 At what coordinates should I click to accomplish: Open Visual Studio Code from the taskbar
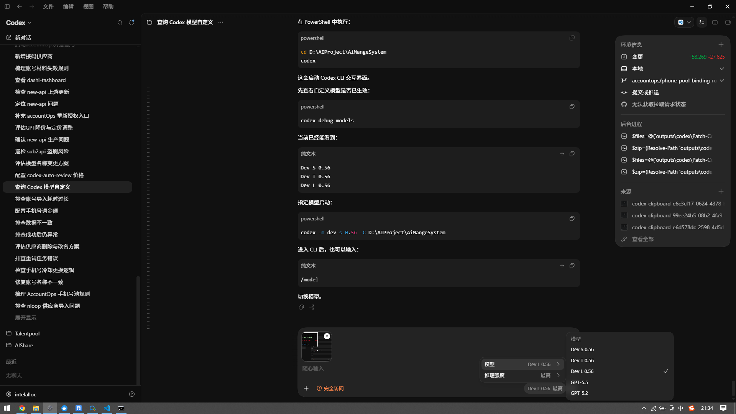107,408
